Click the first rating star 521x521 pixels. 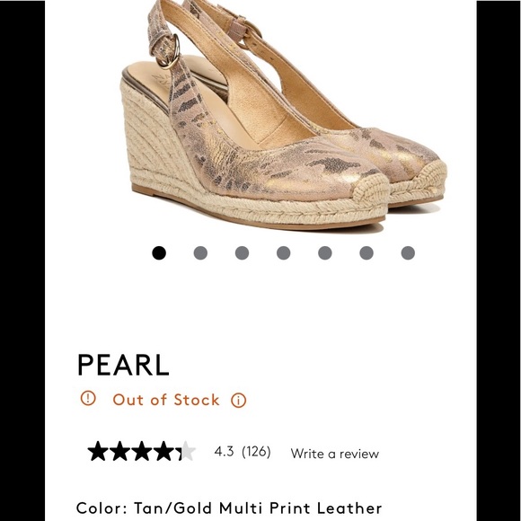(98, 451)
